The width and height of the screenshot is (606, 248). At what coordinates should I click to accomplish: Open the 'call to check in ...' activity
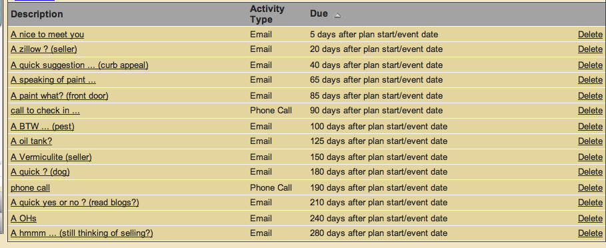45,110
